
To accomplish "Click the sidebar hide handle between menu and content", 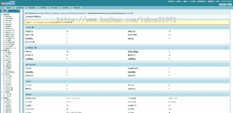I will pos(23,61).
